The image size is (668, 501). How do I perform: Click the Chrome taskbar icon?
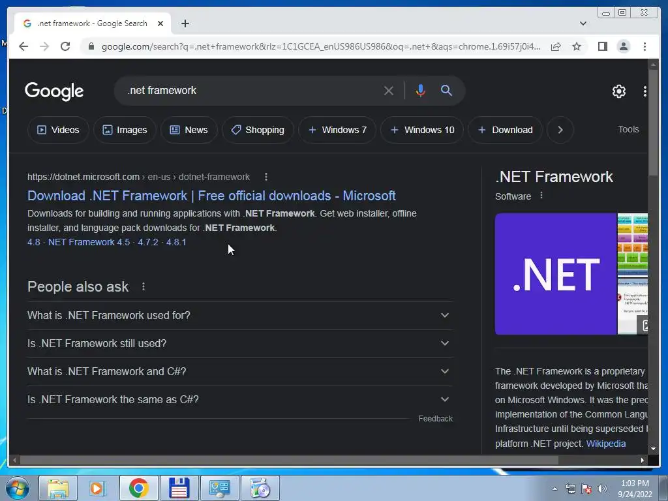tap(138, 488)
